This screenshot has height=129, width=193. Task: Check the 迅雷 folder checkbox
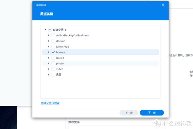point(53,75)
